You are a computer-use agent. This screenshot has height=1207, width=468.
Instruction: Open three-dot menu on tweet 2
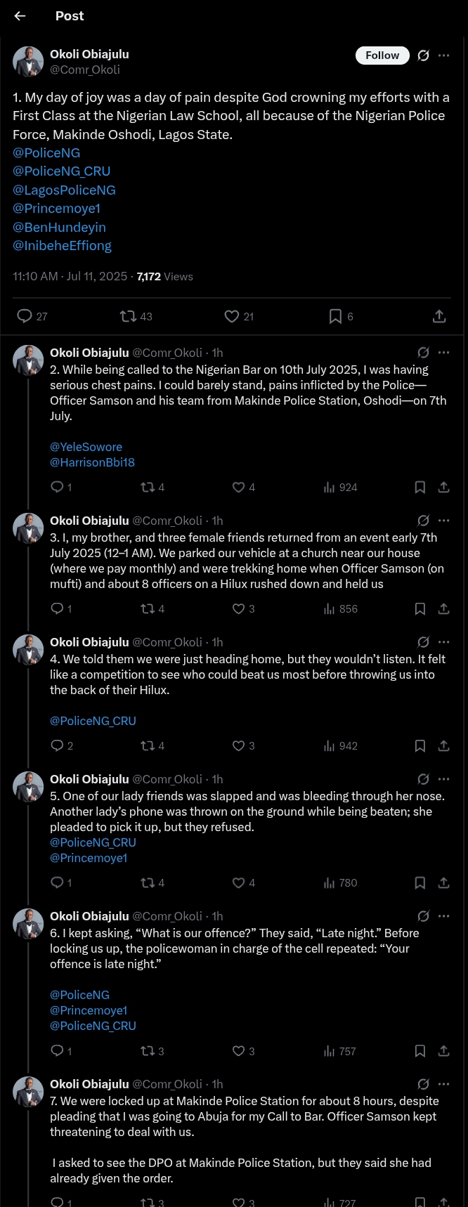click(x=444, y=353)
